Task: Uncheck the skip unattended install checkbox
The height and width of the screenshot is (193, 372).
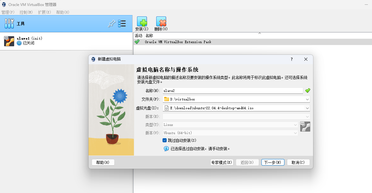Action: click(165, 140)
